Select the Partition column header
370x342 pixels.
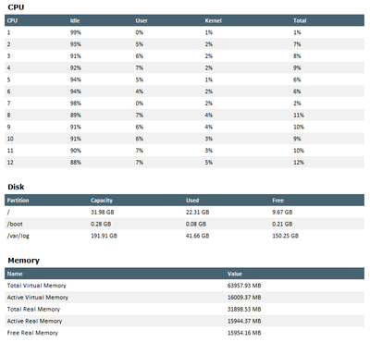[x=18, y=201]
